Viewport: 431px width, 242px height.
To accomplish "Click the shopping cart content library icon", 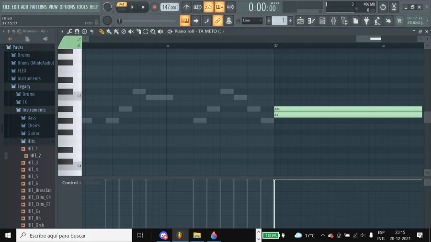I will coord(399,21).
